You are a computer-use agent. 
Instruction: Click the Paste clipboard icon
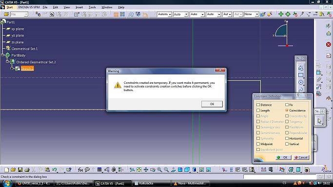[47, 169]
